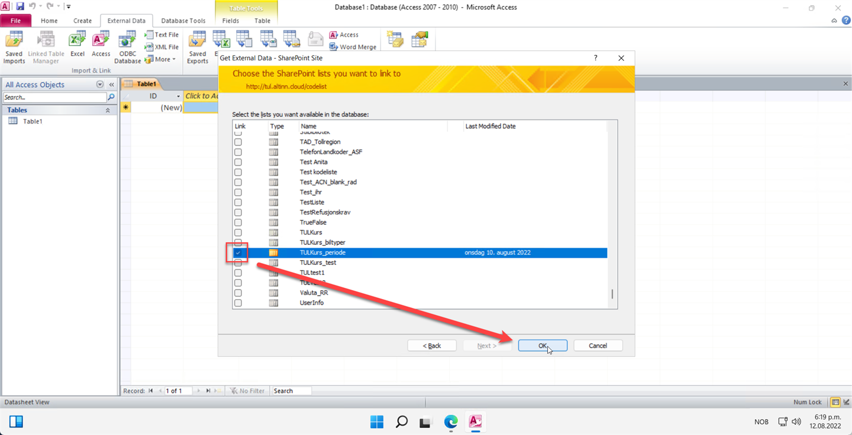Collapse the navigation pane shutter bar
The image size is (852, 435).
pyautogui.click(x=111, y=85)
